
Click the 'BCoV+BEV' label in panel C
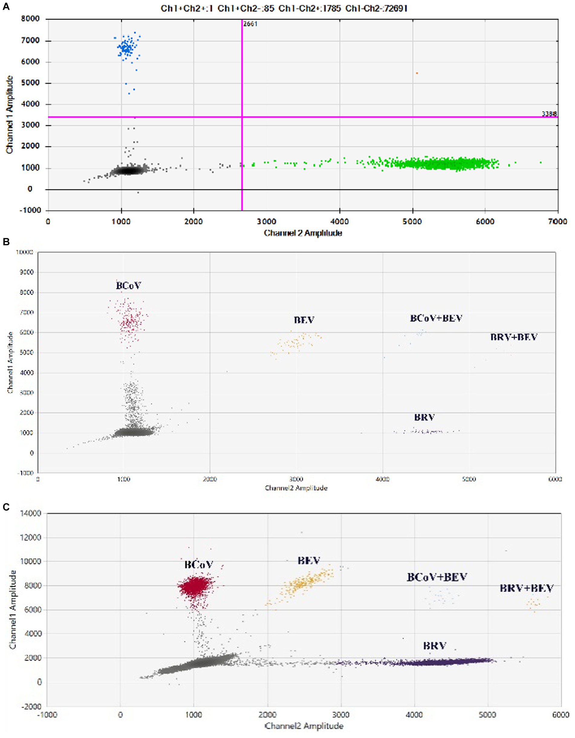pyautogui.click(x=437, y=577)
